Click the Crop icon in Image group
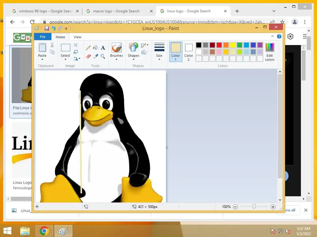The width and height of the screenshot is (317, 237). coord(76,45)
